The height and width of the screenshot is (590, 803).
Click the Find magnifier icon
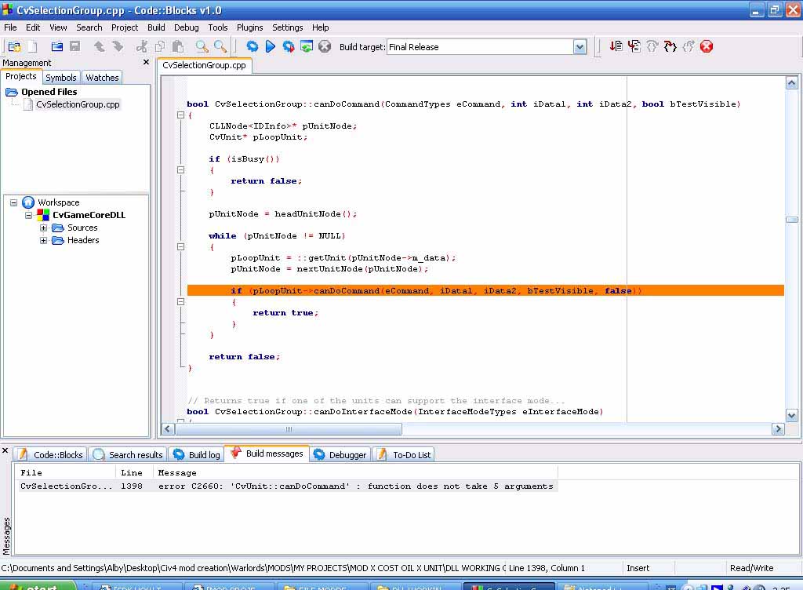click(202, 47)
